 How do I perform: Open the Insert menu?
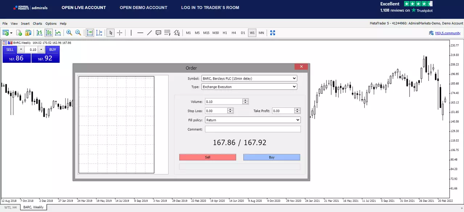click(25, 24)
